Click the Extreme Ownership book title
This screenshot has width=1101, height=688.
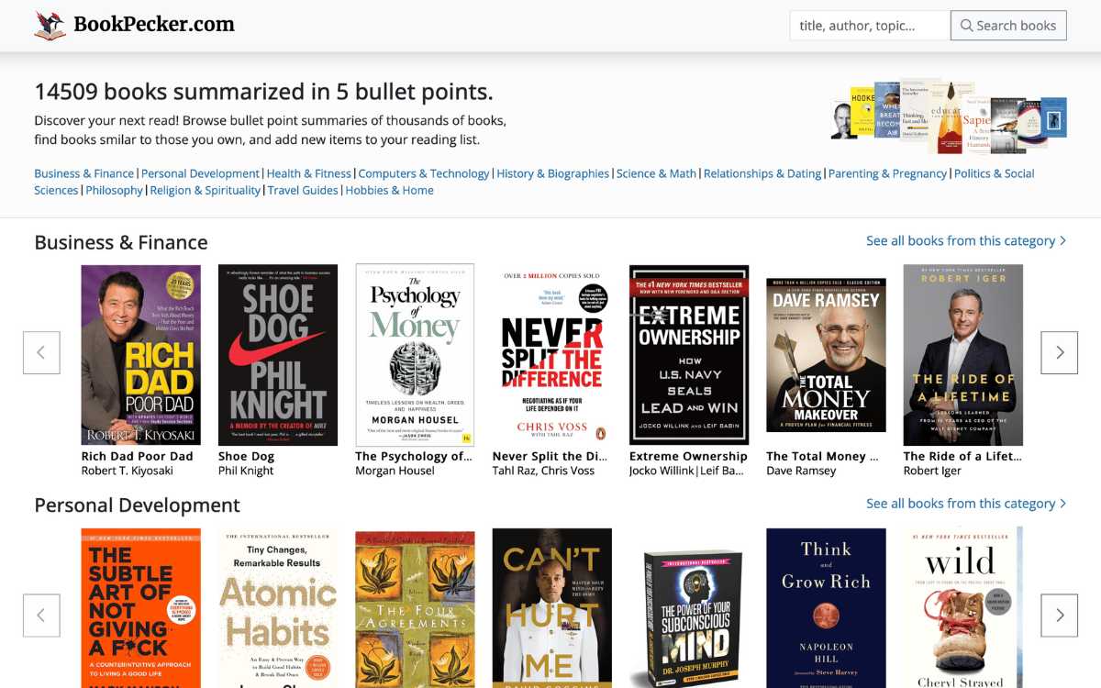688,456
